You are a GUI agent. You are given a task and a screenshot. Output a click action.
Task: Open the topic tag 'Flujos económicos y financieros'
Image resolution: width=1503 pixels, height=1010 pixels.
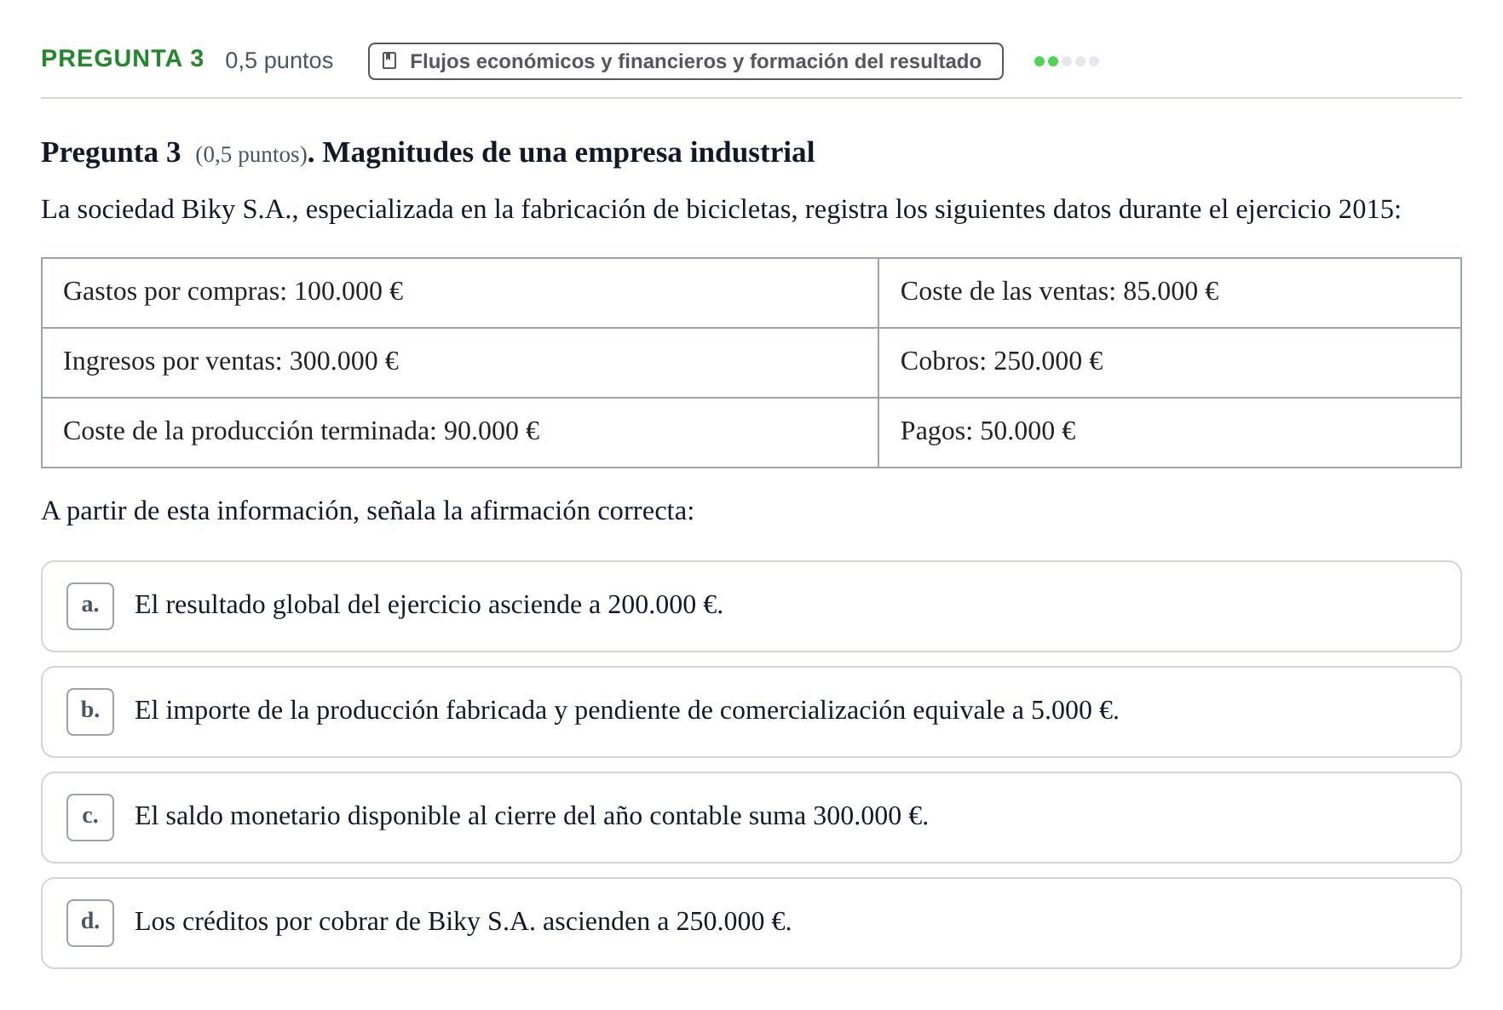pos(685,61)
